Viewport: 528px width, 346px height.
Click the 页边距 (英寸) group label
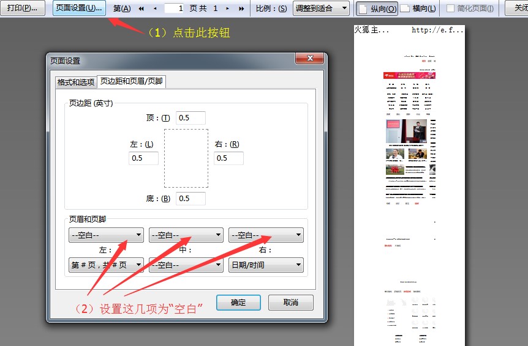91,103
